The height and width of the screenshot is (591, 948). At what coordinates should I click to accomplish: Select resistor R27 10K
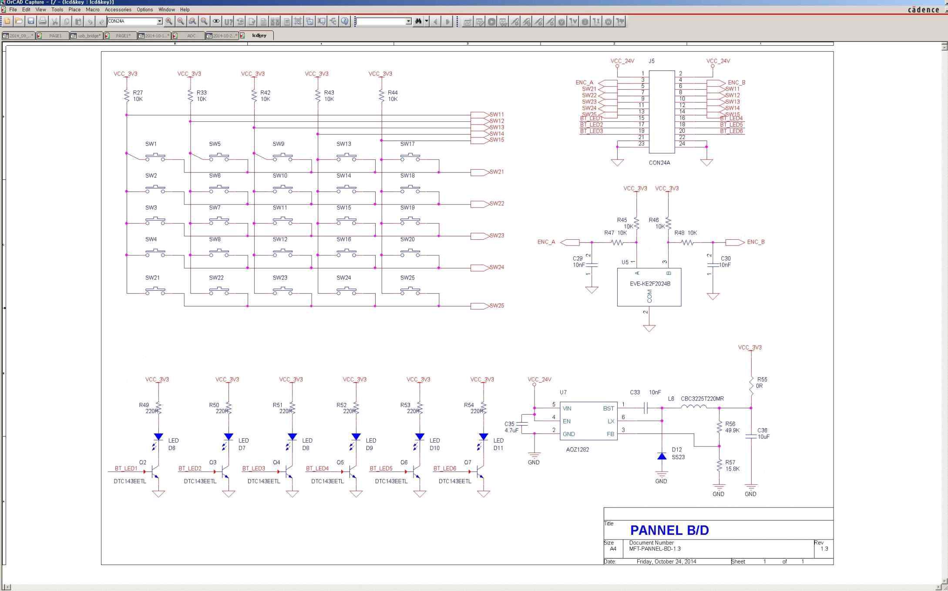click(127, 96)
